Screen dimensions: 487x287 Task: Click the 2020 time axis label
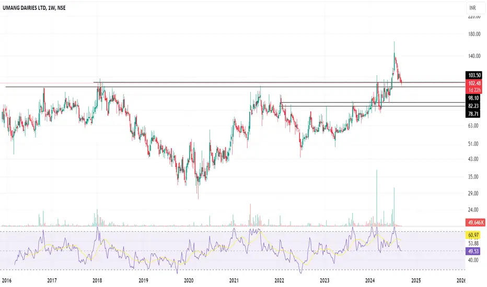point(189,281)
